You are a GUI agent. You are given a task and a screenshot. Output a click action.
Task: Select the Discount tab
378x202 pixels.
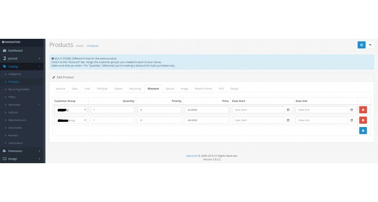tap(153, 89)
